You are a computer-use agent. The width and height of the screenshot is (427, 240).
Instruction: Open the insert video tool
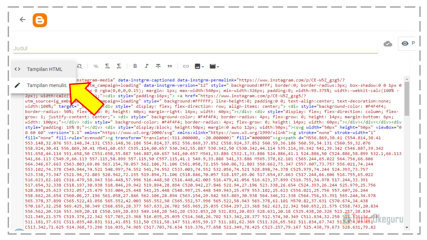click(x=212, y=66)
